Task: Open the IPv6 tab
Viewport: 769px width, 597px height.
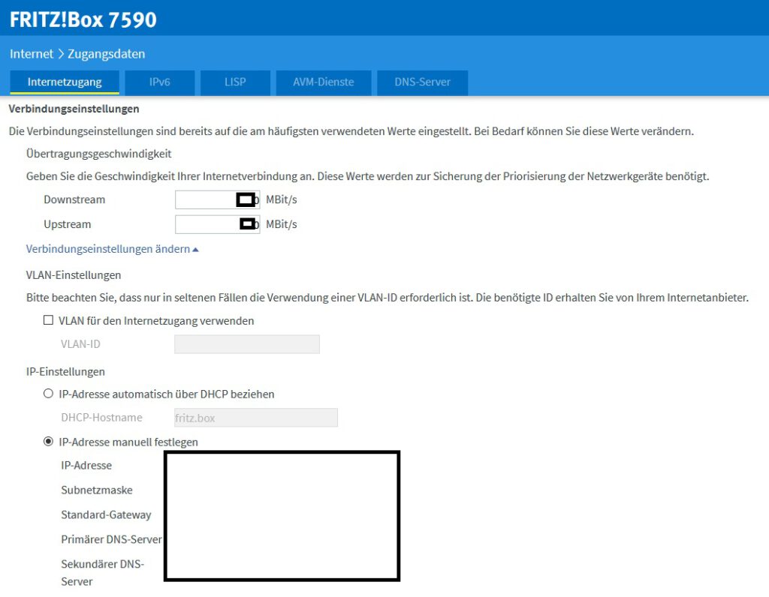Action: 160,82
